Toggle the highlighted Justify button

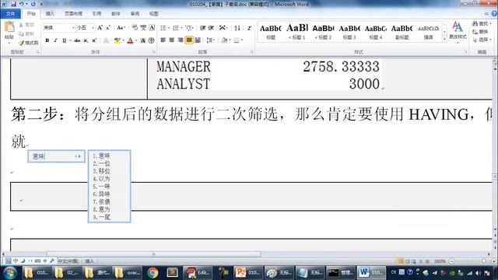[189, 40]
